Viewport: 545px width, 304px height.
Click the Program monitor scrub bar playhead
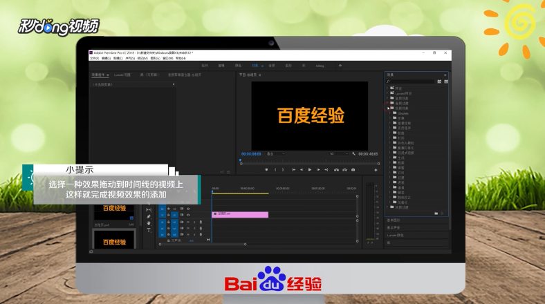point(240,160)
